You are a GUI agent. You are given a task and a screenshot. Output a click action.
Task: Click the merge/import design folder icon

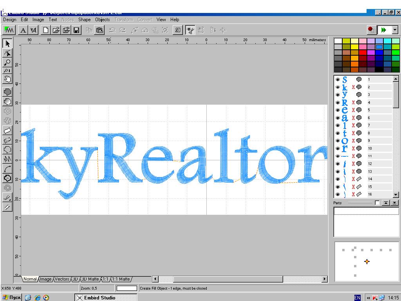click(x=66, y=30)
